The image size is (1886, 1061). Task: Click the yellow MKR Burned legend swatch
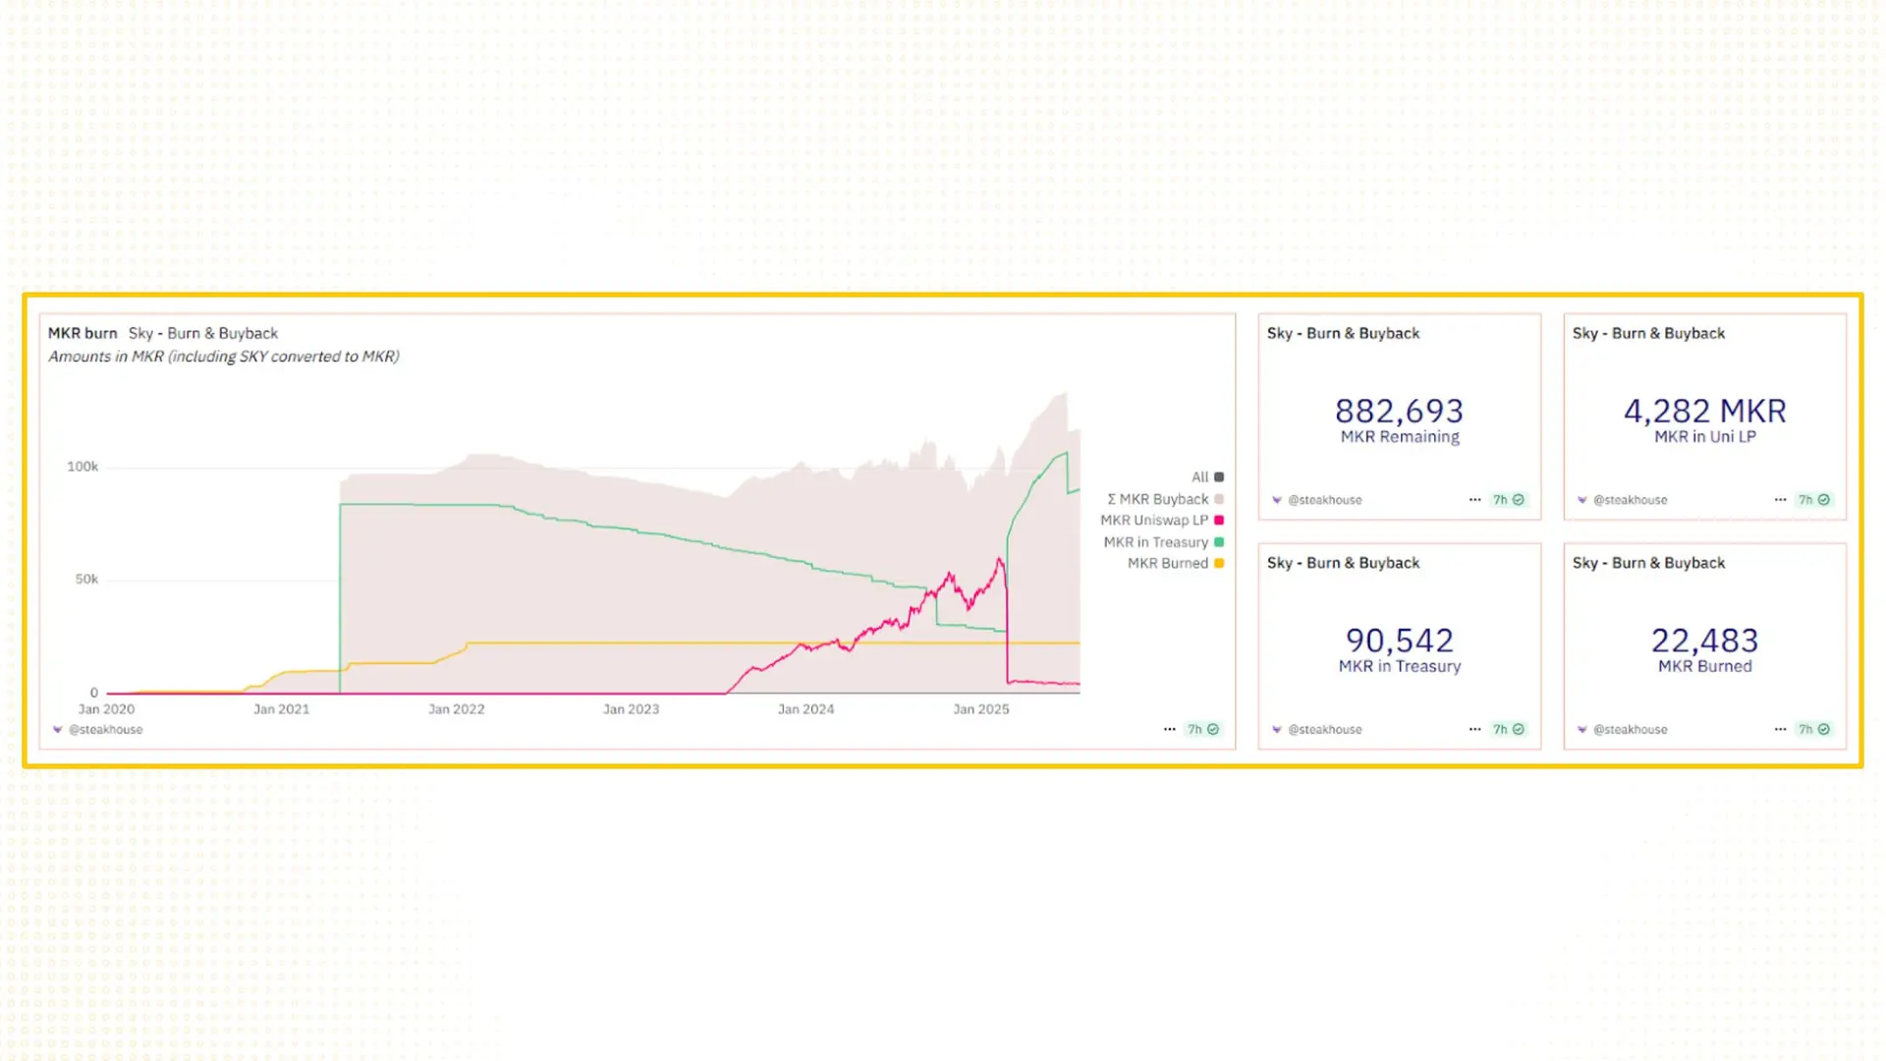pyautogui.click(x=1219, y=564)
